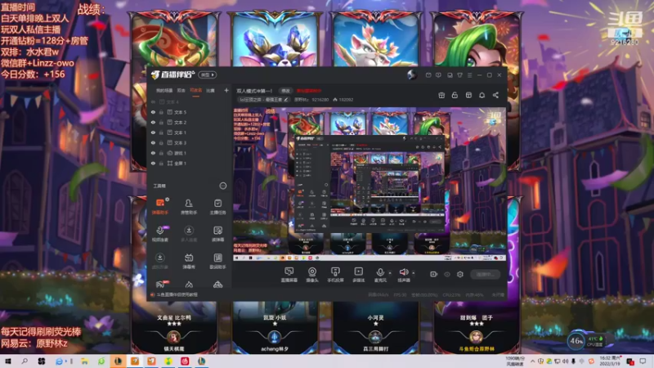Click the 扬声器 speaker icon
The image size is (654, 368).
[x=403, y=272]
